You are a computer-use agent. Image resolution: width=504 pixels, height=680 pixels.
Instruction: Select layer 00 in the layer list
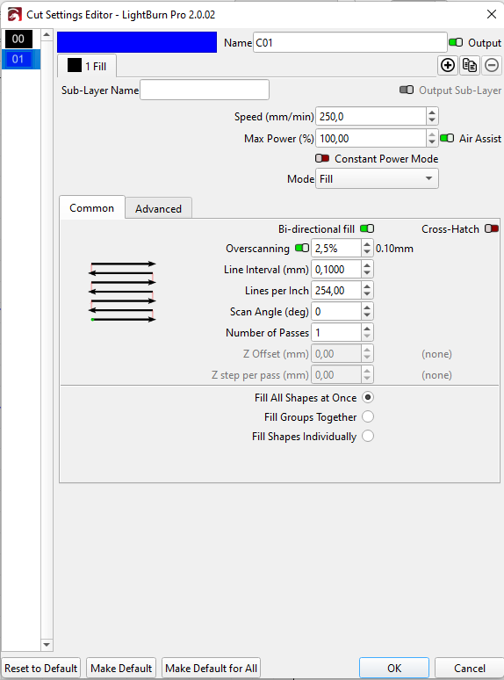pos(18,39)
